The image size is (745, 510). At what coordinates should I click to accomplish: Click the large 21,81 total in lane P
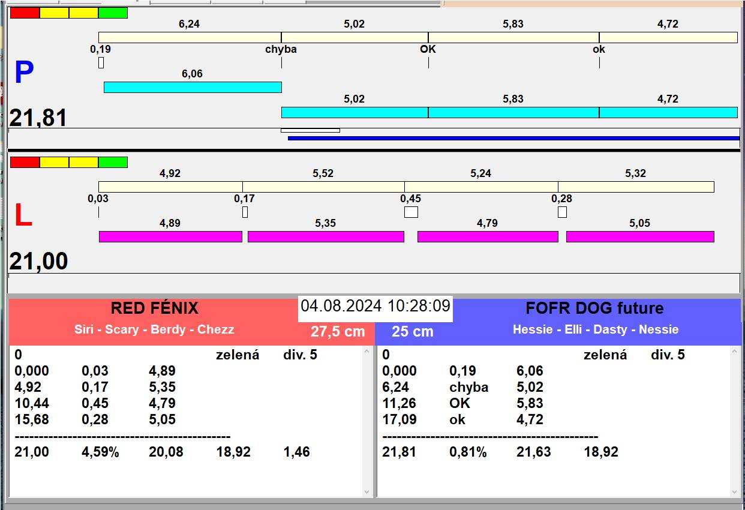point(38,118)
